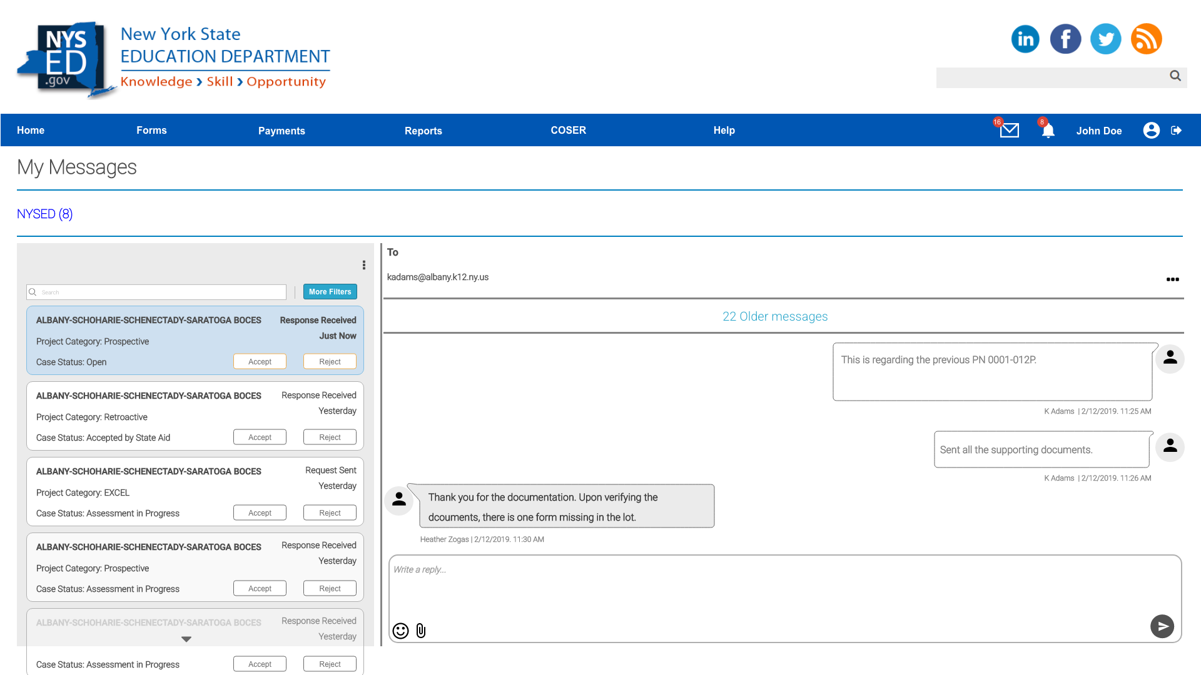Click the More Filters button

click(330, 292)
